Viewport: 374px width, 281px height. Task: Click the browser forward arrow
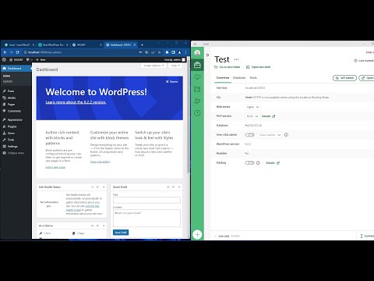pos(11,52)
